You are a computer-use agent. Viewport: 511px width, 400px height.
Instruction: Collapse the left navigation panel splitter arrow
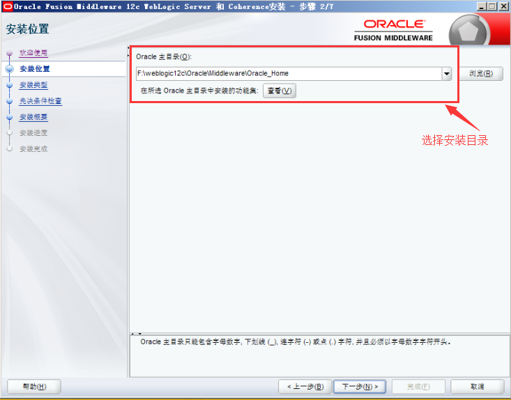tap(130, 55)
